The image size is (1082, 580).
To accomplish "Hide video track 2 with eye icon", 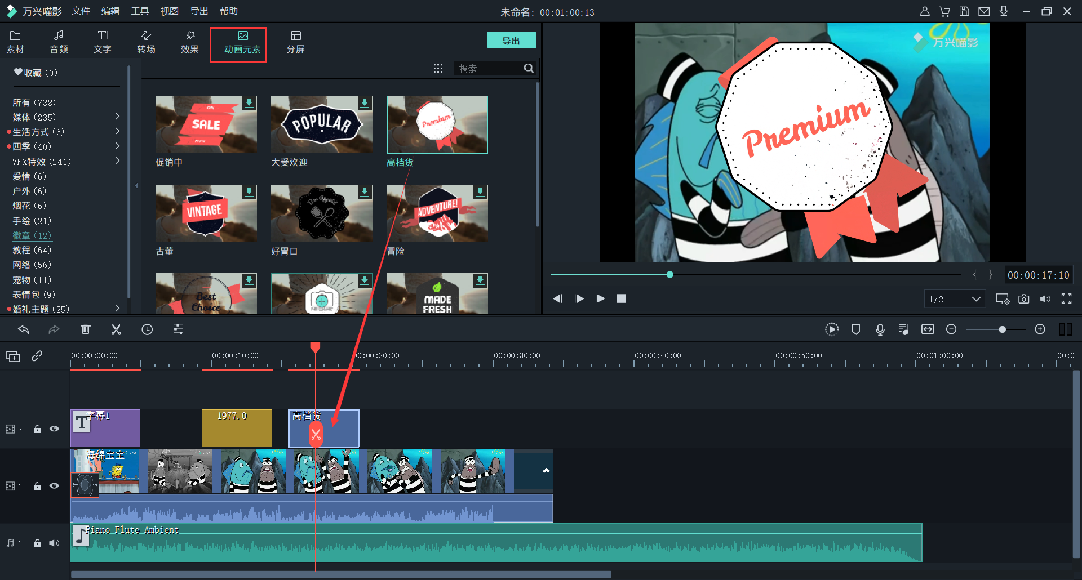I will coord(54,429).
